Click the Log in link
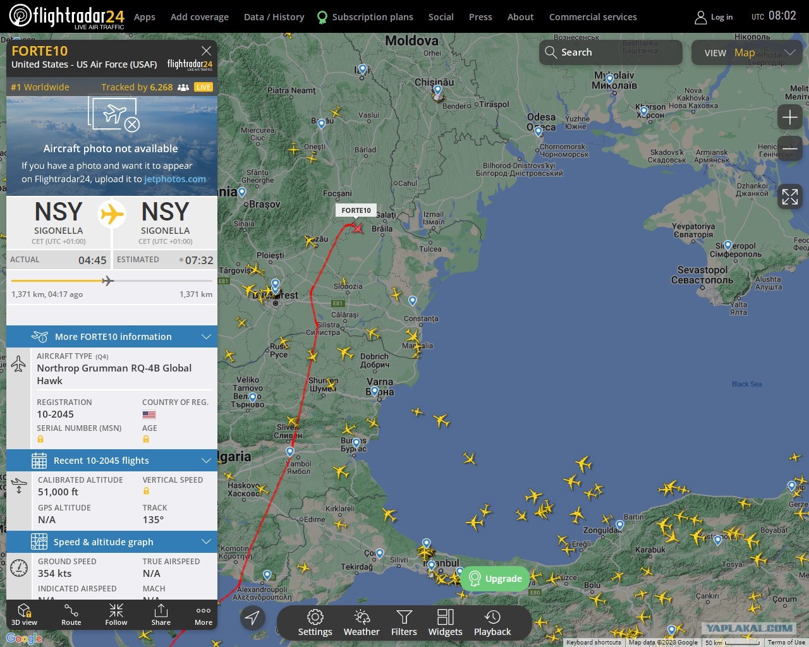Viewport: 809px width, 647px height. tap(722, 17)
